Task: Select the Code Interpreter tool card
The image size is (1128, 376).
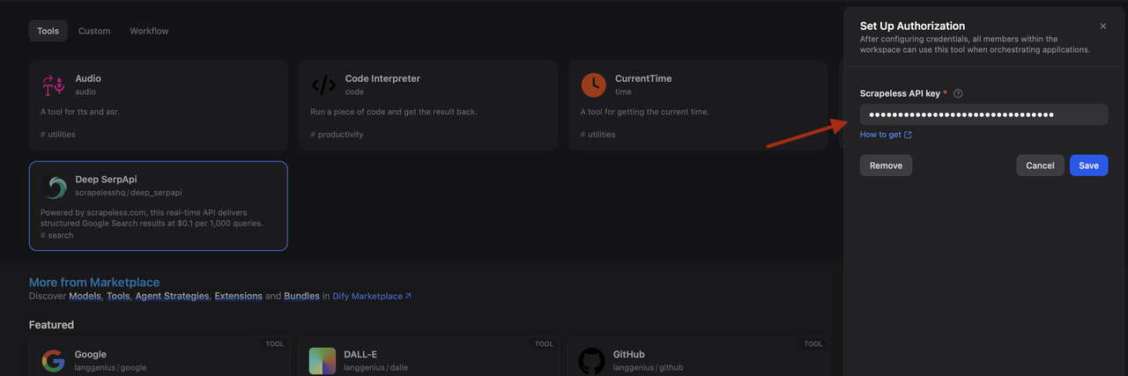Action: (x=428, y=105)
